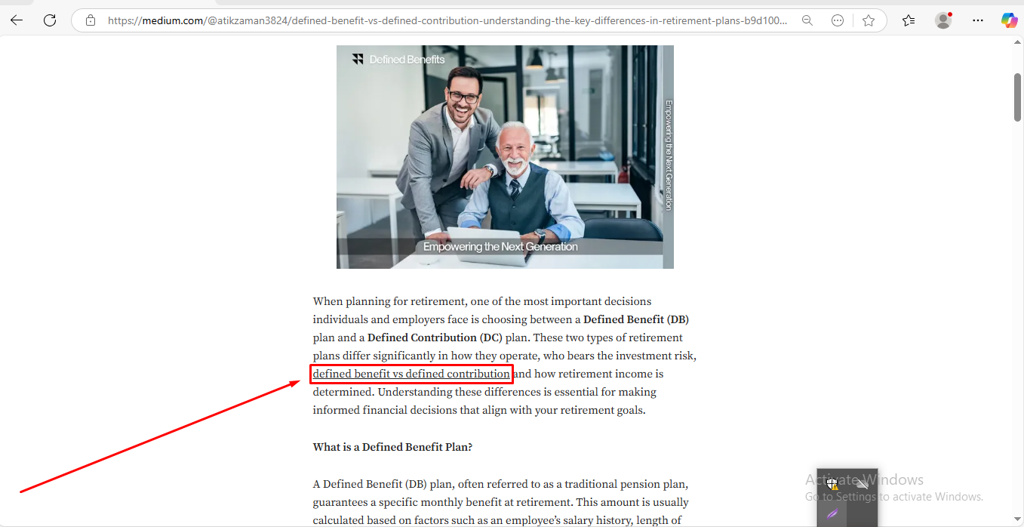Click the vertical scrollbar thumb
Screen dimensions: 1024x527
pyautogui.click(x=1017, y=97)
